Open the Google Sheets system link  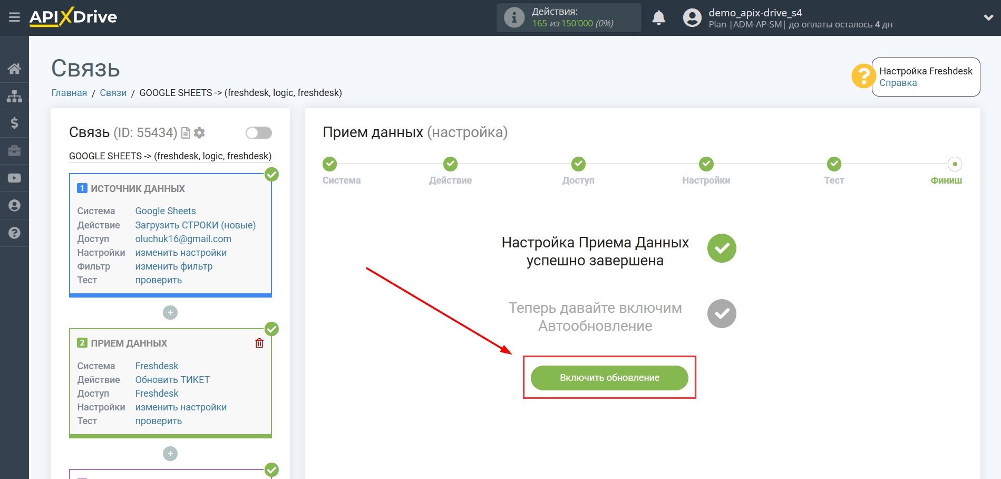pyautogui.click(x=166, y=211)
